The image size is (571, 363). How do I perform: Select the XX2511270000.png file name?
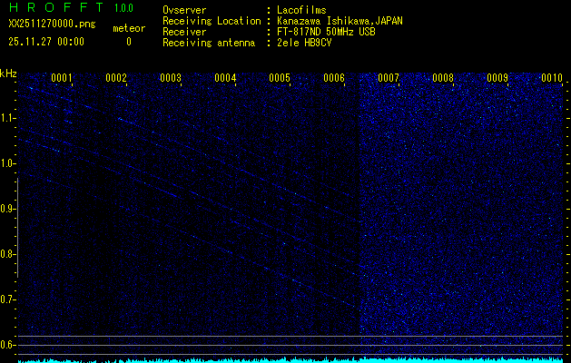click(x=46, y=25)
